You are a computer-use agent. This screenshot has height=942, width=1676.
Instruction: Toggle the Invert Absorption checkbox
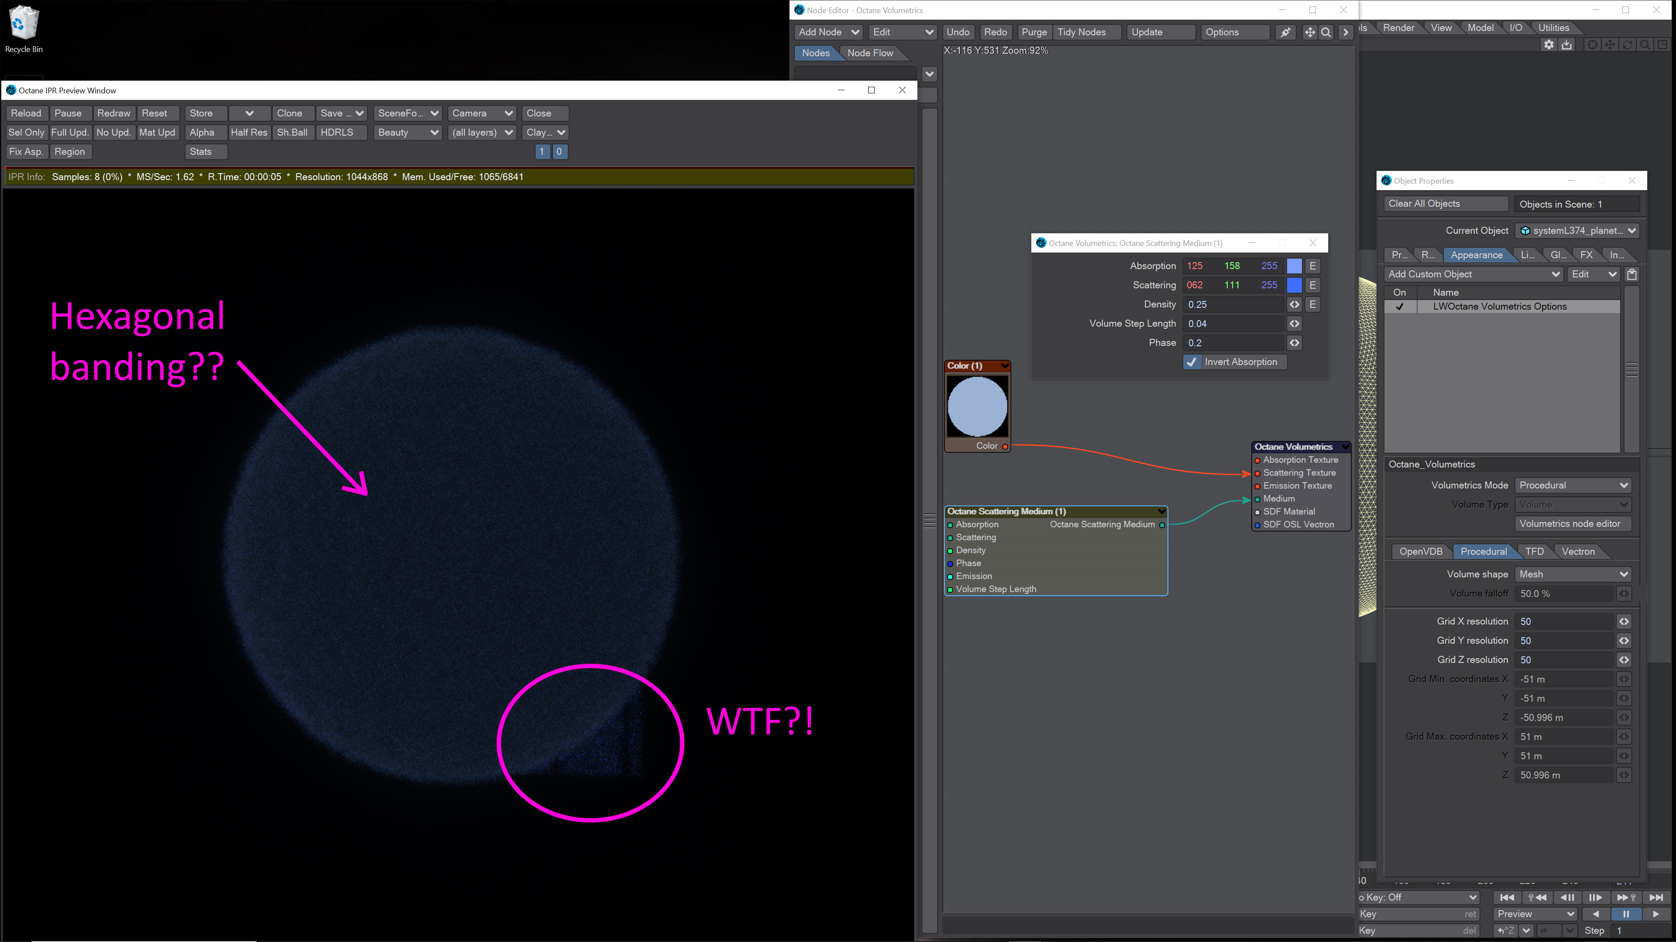tap(1191, 362)
